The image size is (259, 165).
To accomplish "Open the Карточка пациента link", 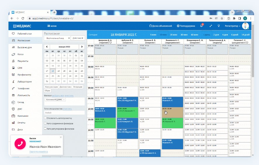I will (x=39, y=152).
